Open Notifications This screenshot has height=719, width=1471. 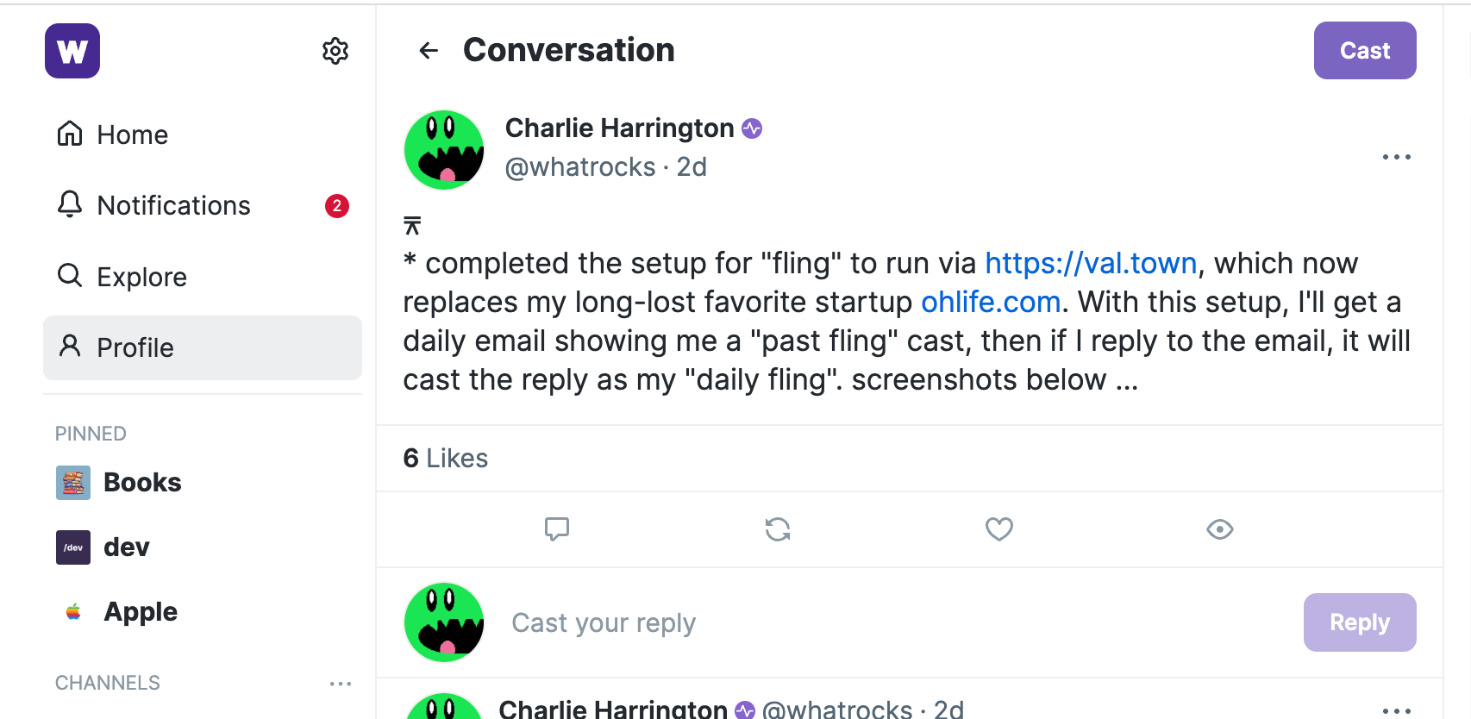(173, 205)
